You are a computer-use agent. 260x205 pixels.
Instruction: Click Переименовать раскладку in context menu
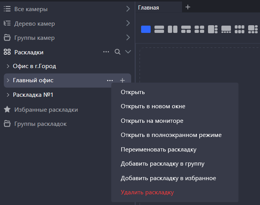[158, 150]
